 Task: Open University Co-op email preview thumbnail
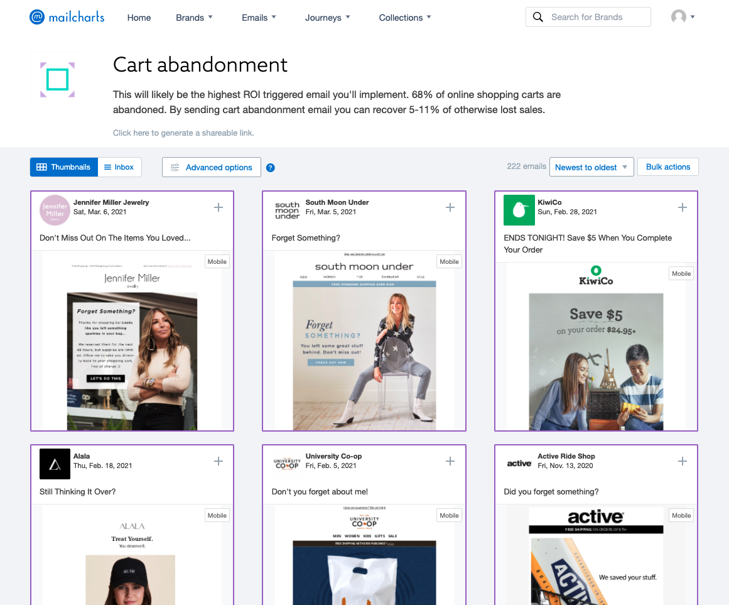[364, 556]
